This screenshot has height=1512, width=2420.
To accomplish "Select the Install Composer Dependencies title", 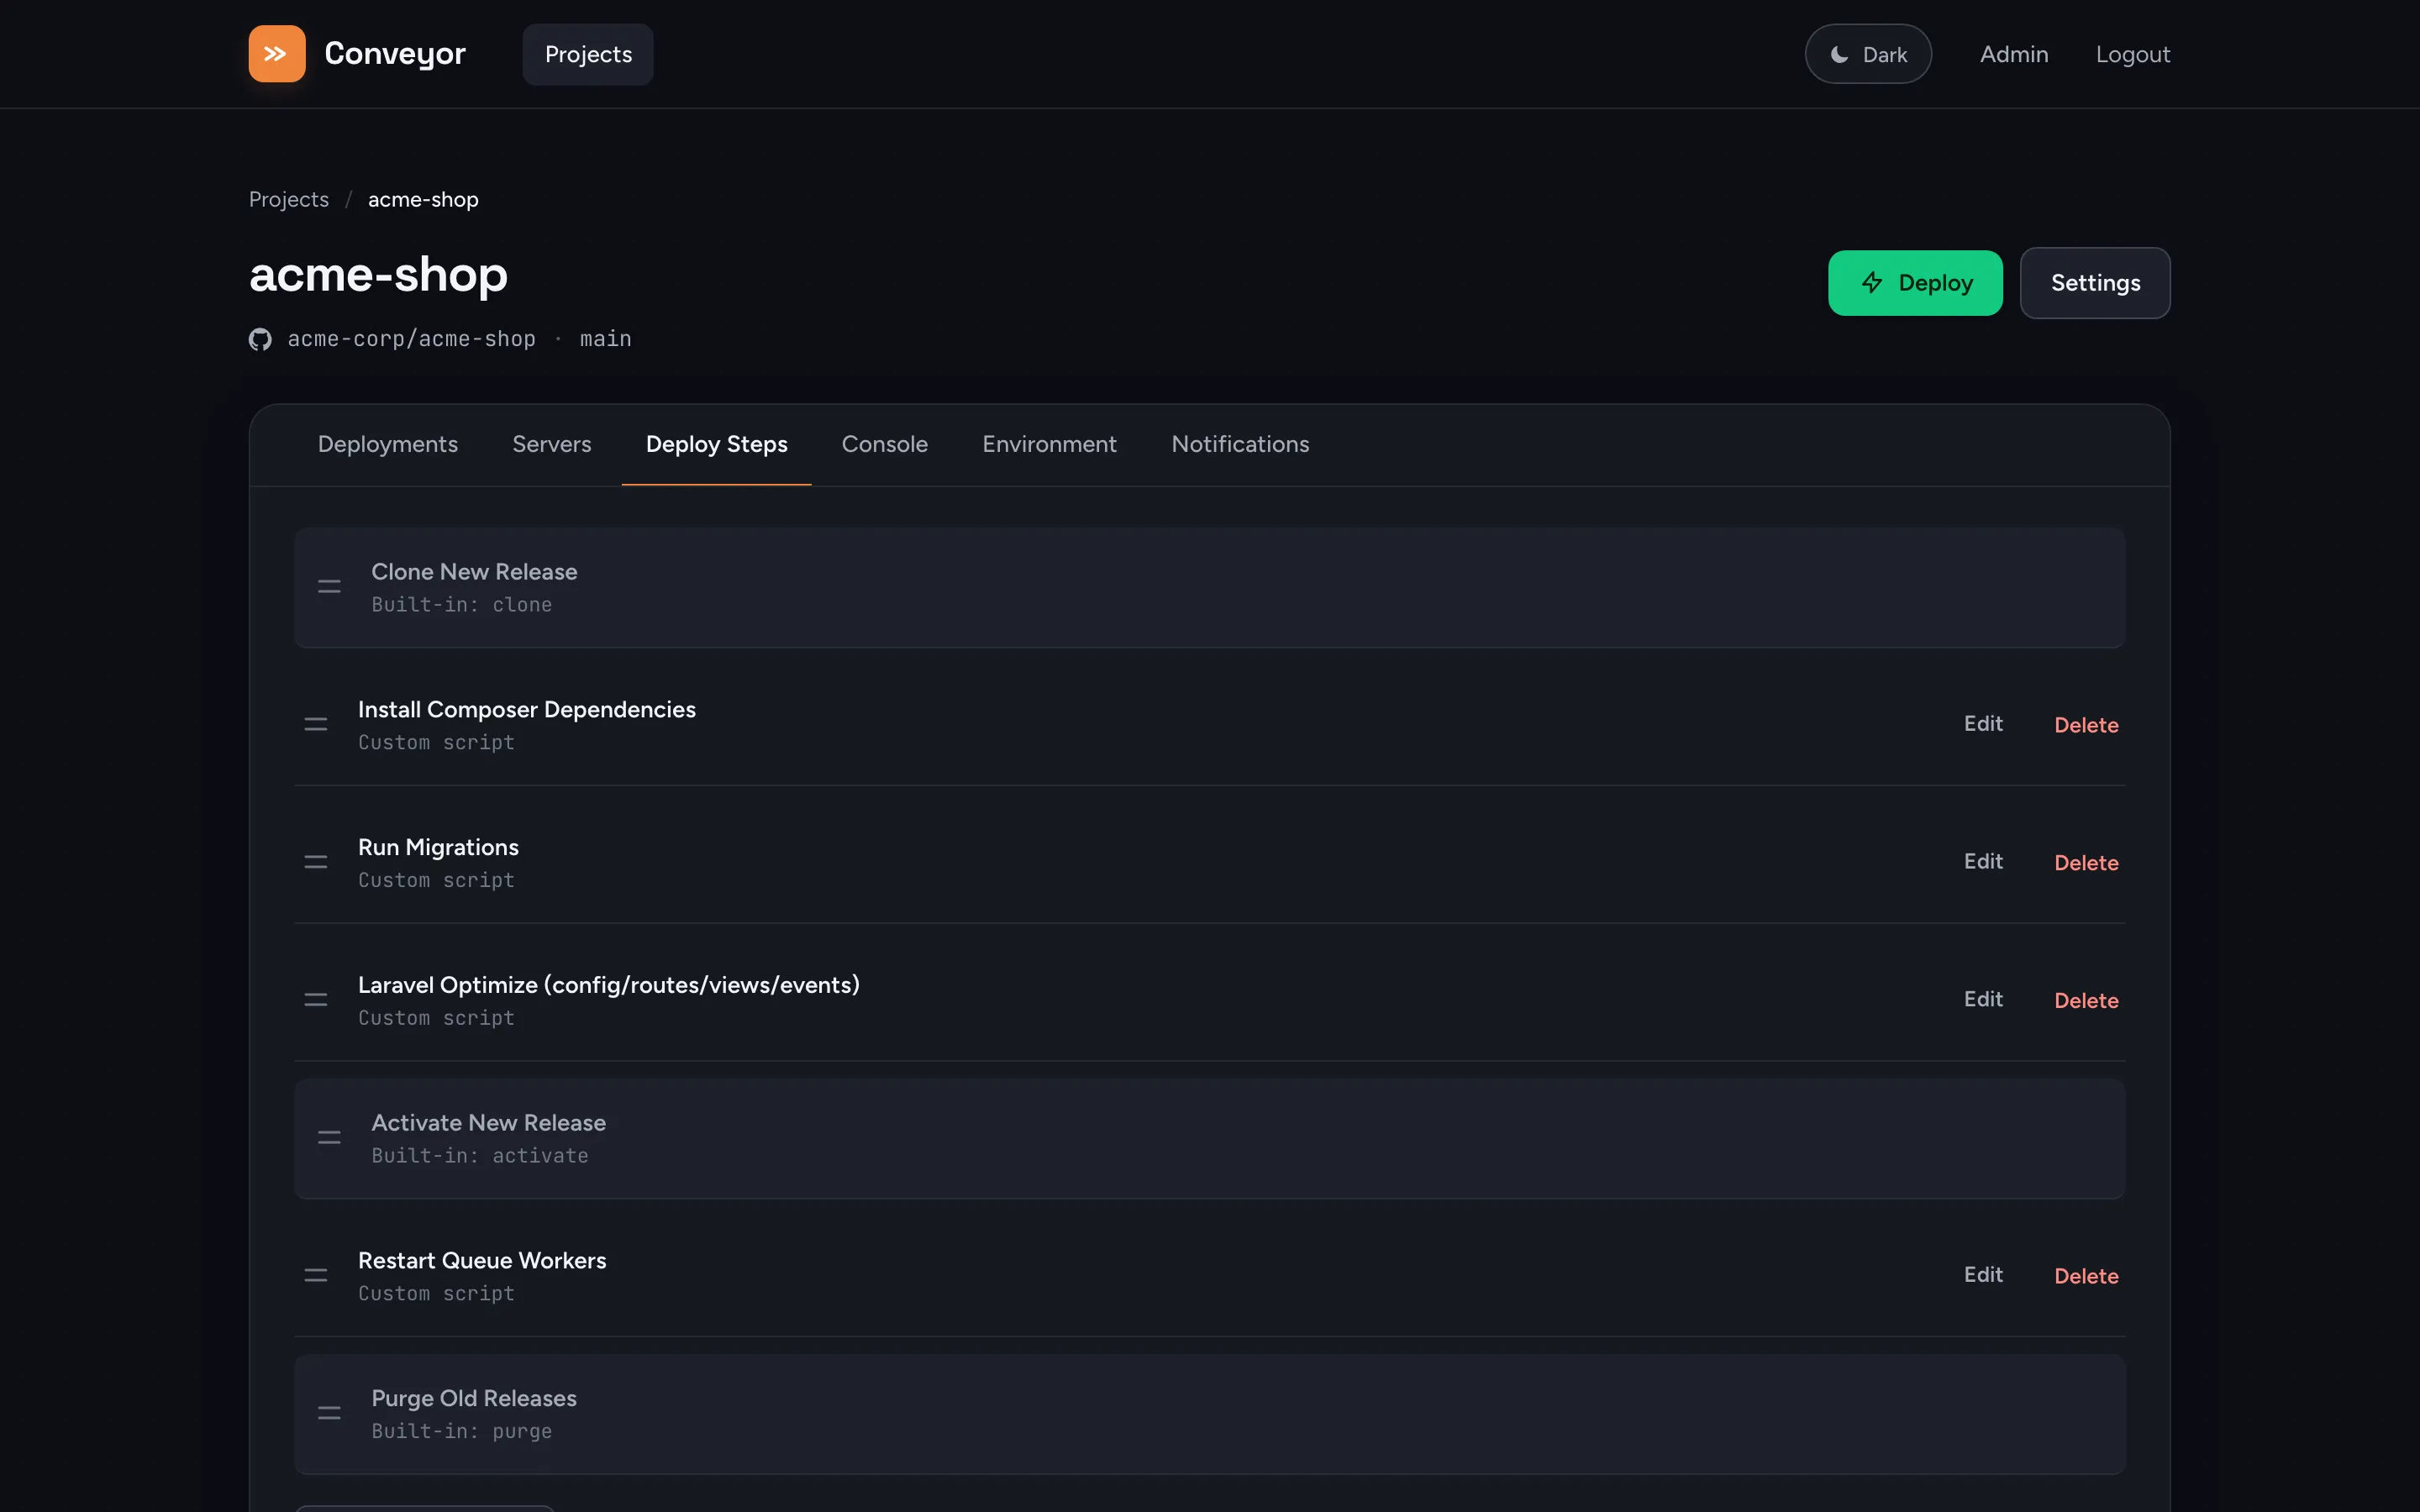I will coord(527,710).
